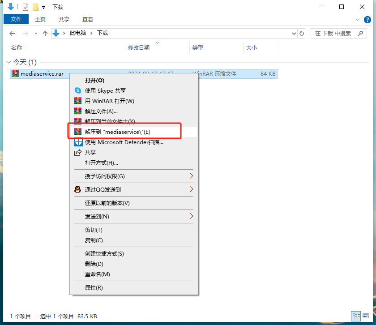Go up one folder level arrow
Viewport: 376px width, 325px height.
[x=45, y=34]
